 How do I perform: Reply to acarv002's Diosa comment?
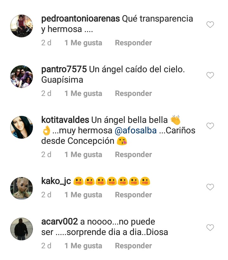(x=133, y=246)
